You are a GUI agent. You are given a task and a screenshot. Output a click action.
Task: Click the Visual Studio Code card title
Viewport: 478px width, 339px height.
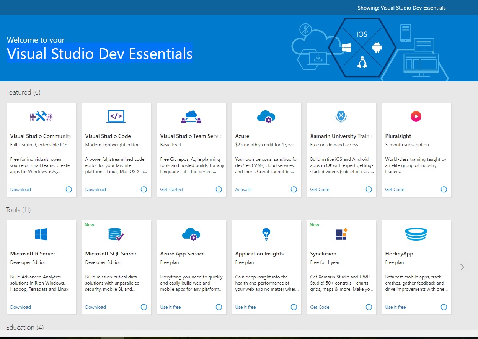[x=108, y=136]
